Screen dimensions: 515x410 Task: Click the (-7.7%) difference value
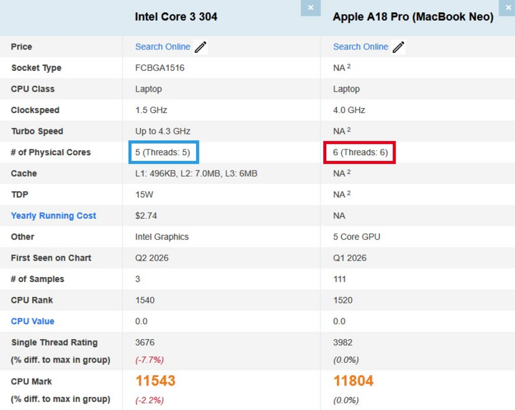(149, 360)
